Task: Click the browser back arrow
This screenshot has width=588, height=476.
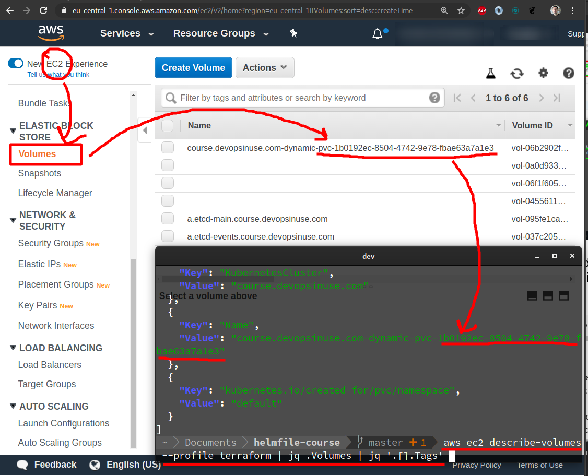Action: coord(10,10)
